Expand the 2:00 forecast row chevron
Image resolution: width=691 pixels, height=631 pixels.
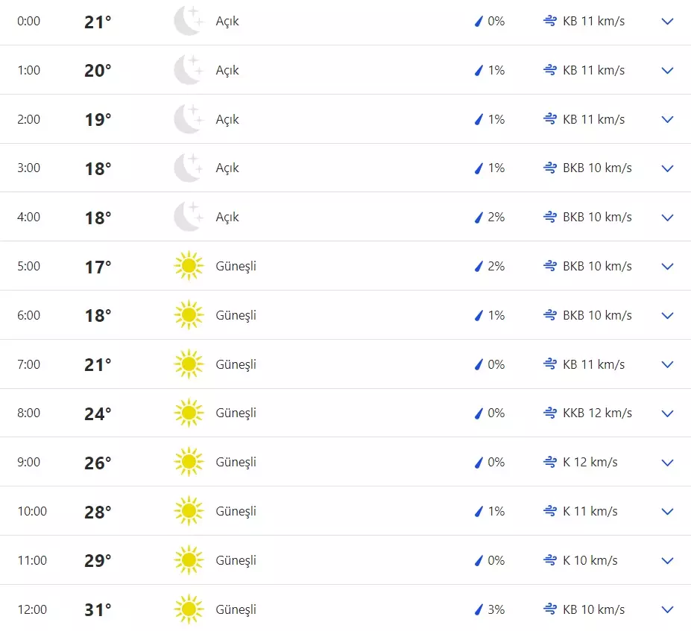667,119
